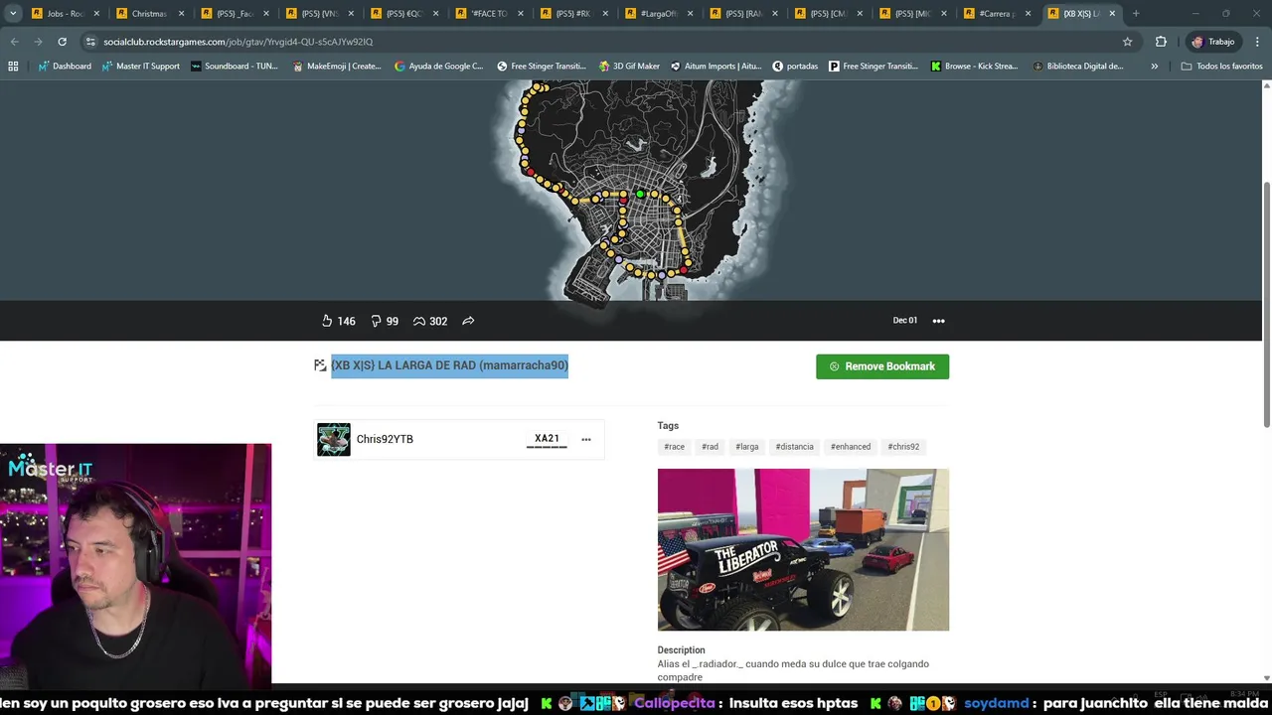The height and width of the screenshot is (715, 1272).
Task: Click Remove Bookmark button
Action: click(882, 366)
